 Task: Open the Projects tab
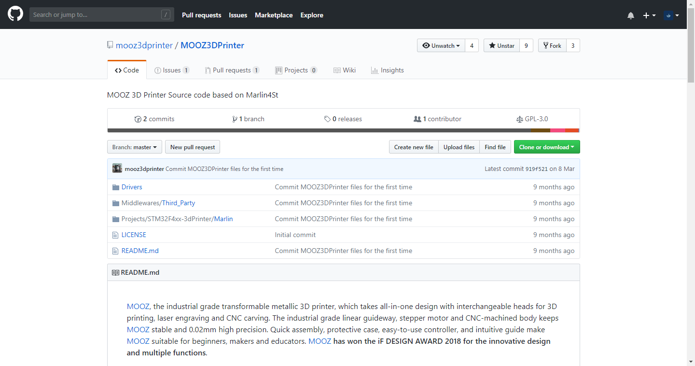tap(296, 70)
